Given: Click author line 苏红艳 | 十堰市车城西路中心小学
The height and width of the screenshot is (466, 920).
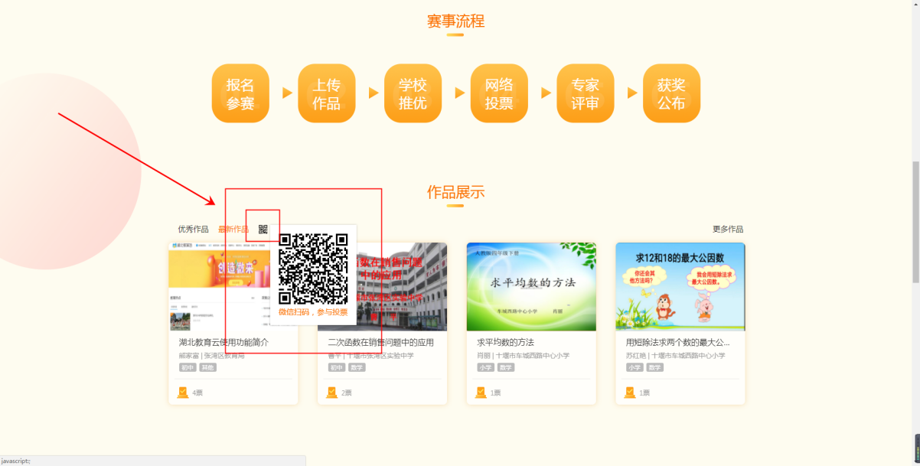Looking at the screenshot, I should click(676, 356).
